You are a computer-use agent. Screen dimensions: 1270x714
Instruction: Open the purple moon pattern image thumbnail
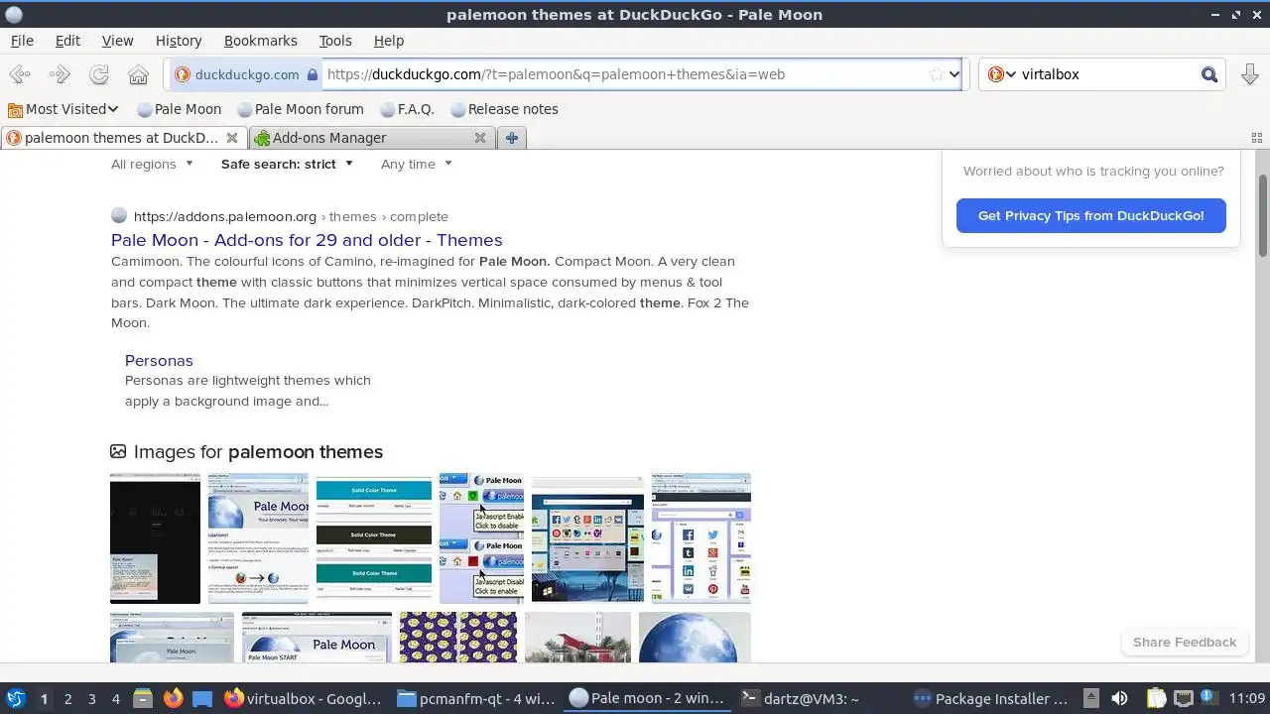click(x=458, y=638)
